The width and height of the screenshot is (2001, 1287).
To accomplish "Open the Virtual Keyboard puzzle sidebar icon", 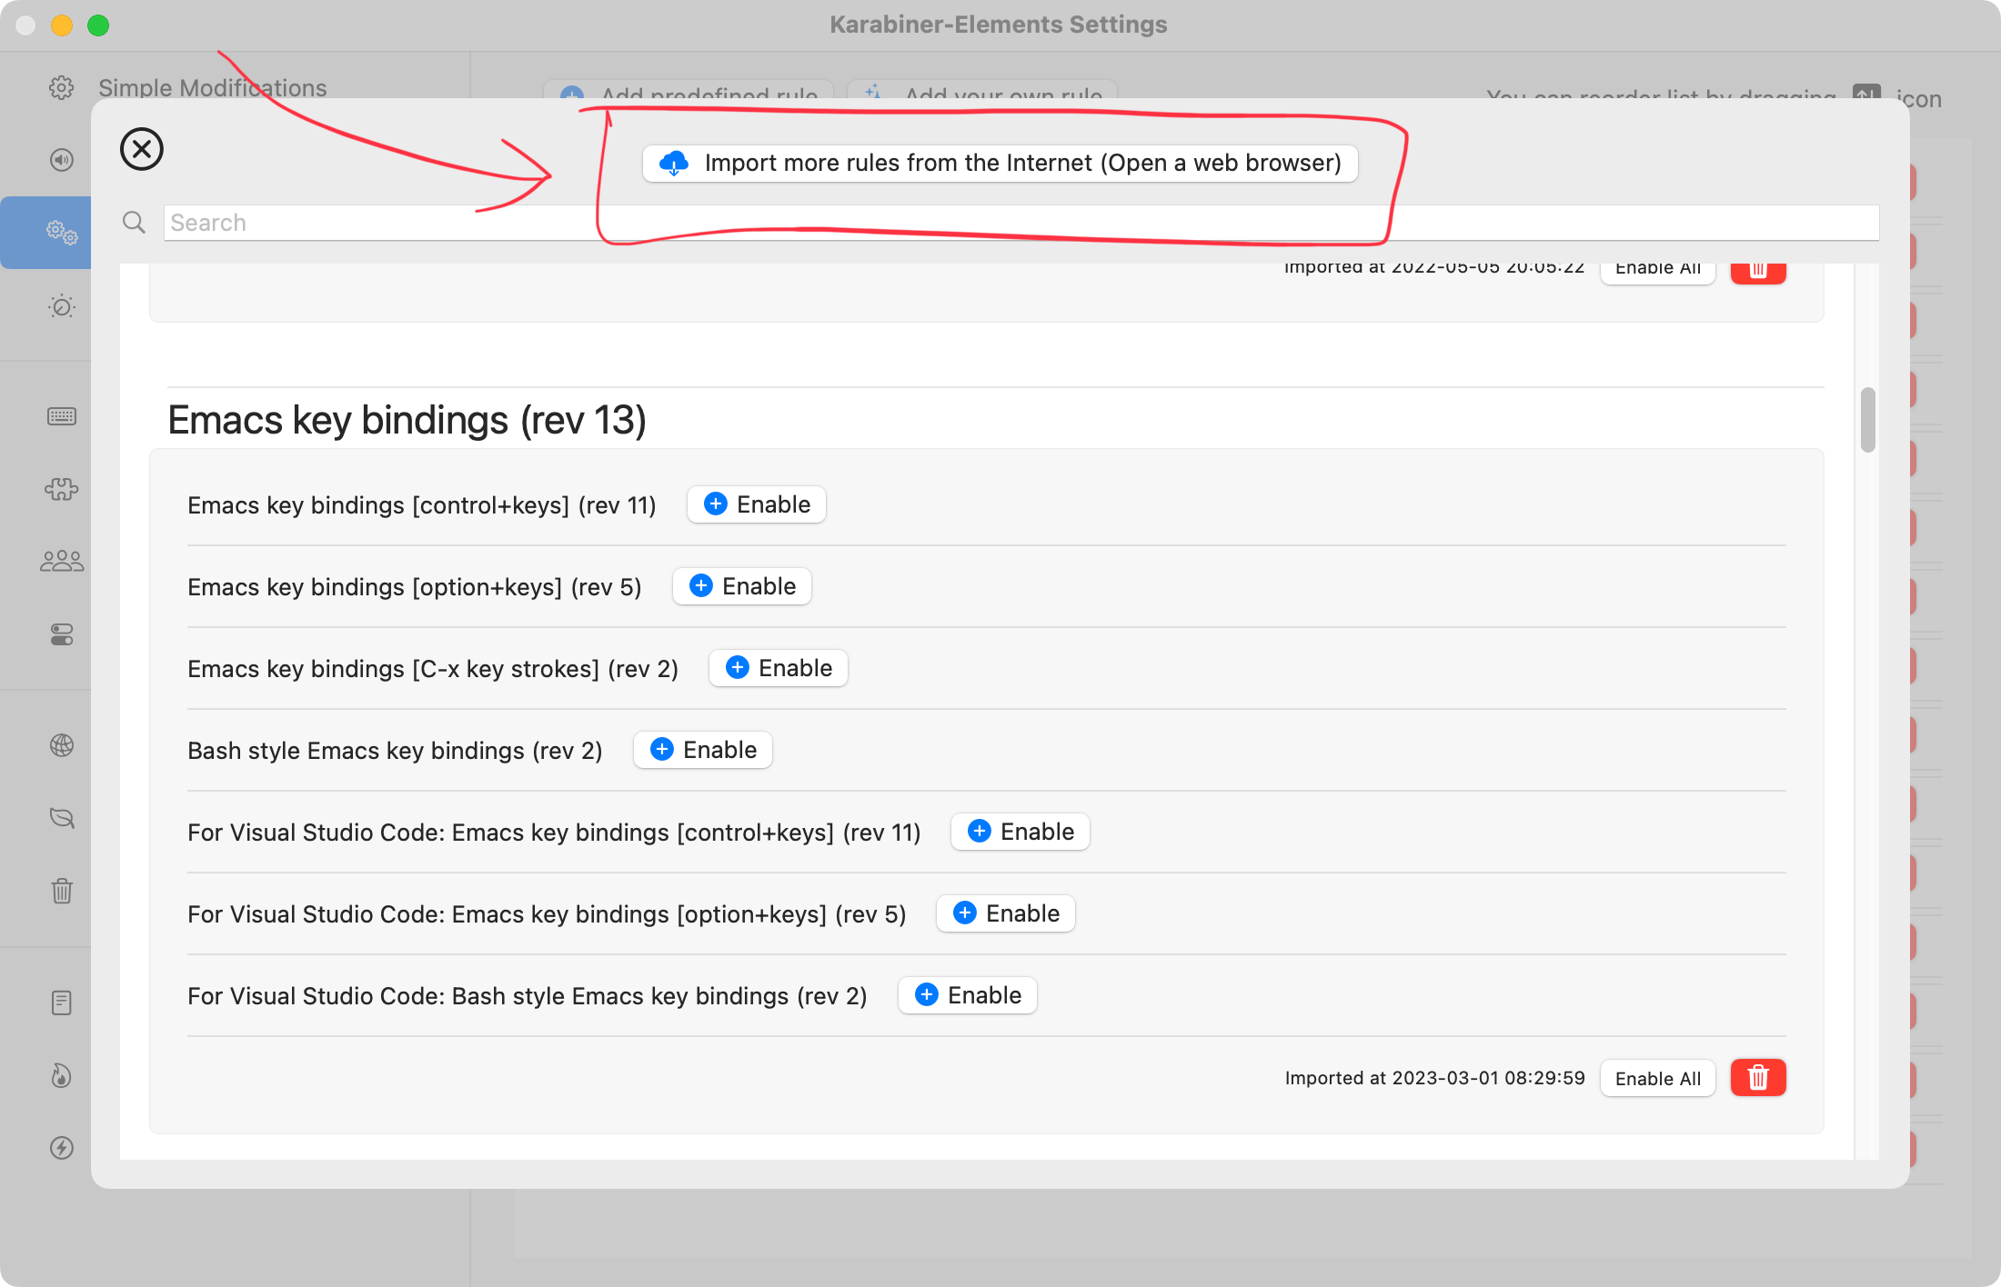I will point(62,489).
